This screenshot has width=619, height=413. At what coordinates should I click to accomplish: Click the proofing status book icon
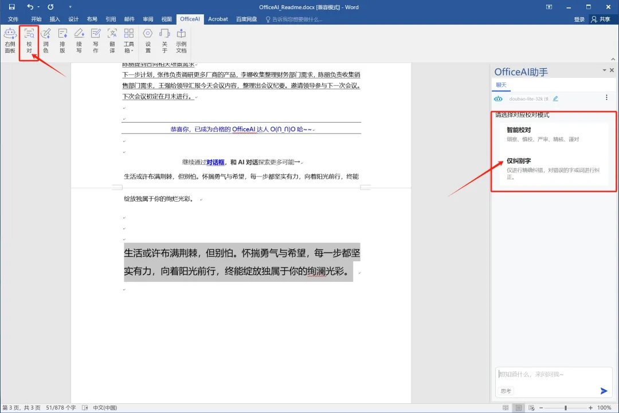tap(85, 408)
